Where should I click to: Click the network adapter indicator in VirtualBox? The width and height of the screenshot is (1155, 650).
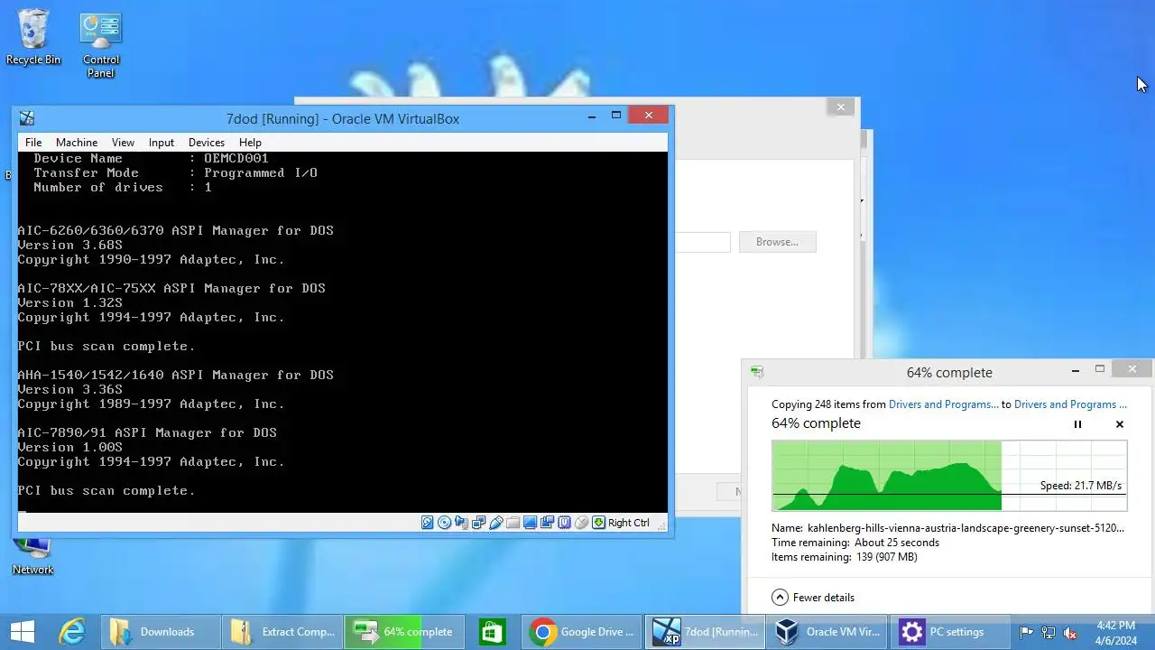click(478, 523)
